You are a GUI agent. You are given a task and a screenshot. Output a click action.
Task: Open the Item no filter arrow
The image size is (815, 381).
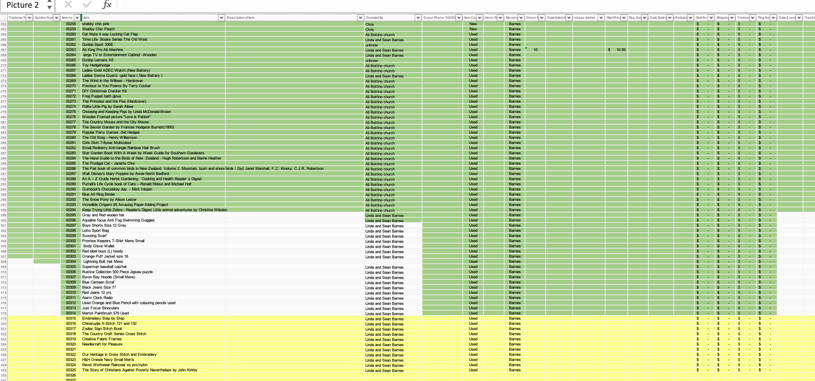[x=77, y=18]
